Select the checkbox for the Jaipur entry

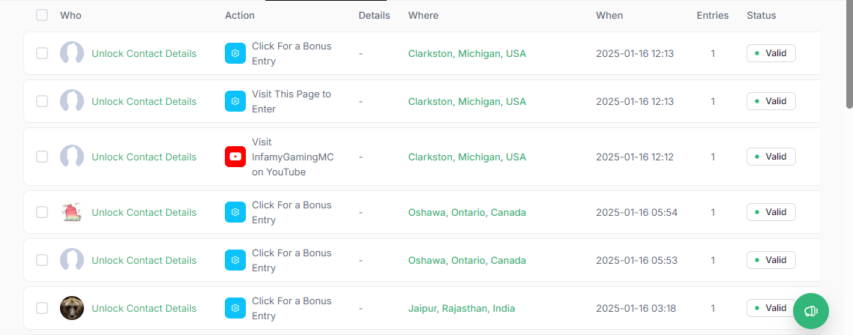pos(42,308)
